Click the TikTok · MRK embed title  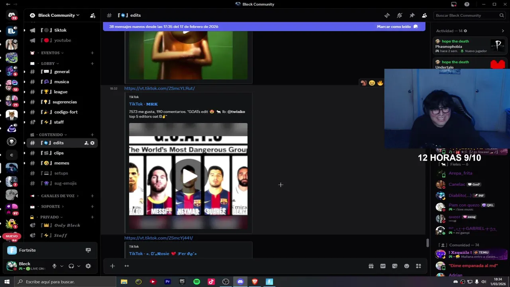(x=143, y=104)
